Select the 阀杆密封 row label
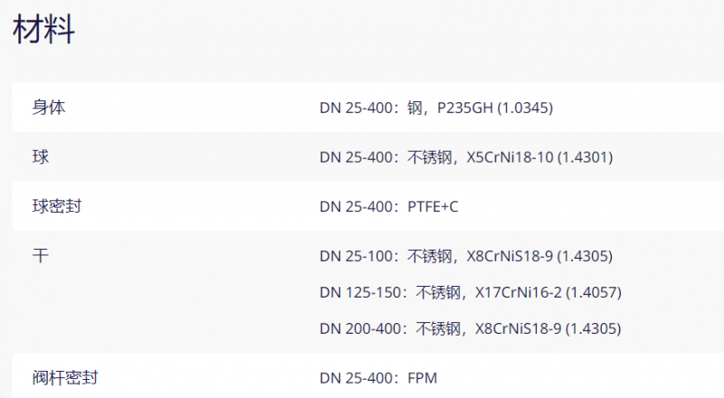Screen dimensions: 724x398 tap(65, 378)
